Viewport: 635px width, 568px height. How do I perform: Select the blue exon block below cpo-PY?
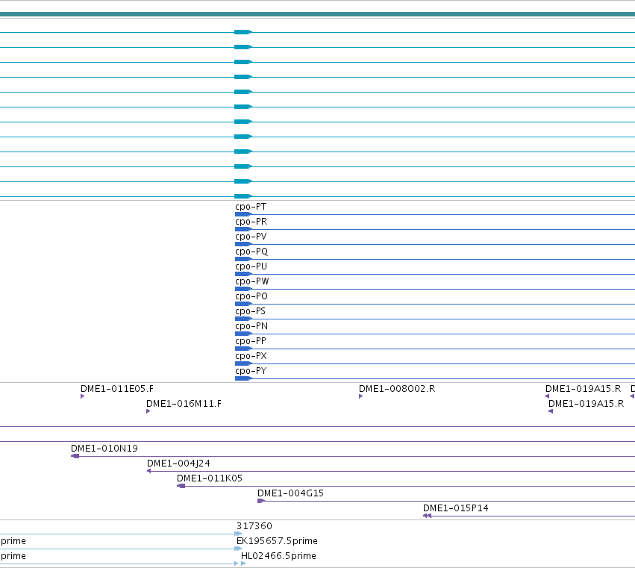click(x=243, y=379)
